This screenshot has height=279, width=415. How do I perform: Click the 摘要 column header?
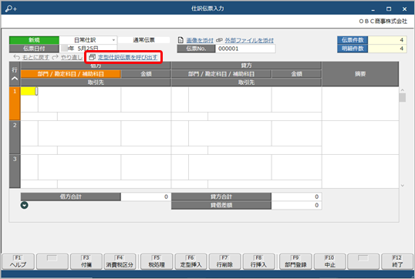(x=360, y=74)
